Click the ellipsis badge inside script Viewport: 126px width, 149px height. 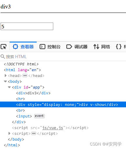pos(33,133)
